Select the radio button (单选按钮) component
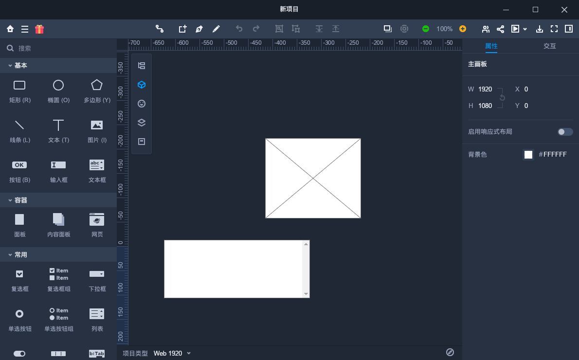Screen dimensions: 579x360 click(19, 320)
